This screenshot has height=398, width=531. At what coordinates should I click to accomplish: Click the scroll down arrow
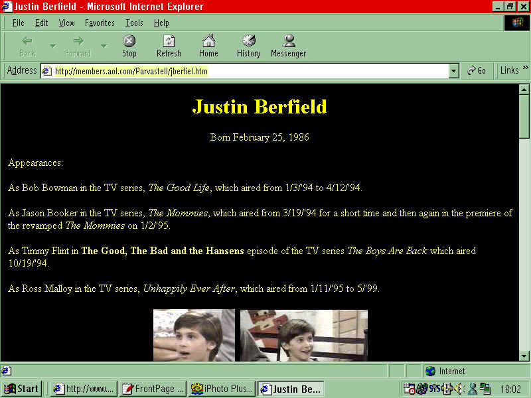[524, 356]
